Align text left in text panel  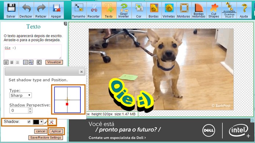click(6, 62)
